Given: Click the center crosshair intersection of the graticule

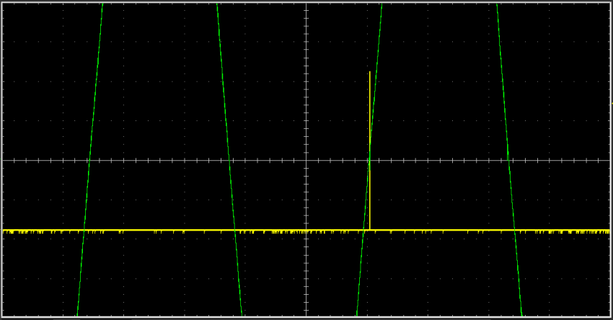Looking at the screenshot, I should 306,160.
